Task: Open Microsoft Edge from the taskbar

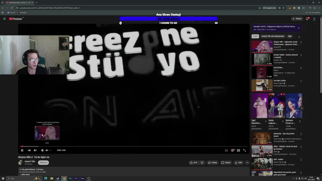Action: 46,178
